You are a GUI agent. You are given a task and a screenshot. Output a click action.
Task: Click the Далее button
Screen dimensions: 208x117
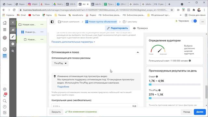pyautogui.click(x=200, y=112)
